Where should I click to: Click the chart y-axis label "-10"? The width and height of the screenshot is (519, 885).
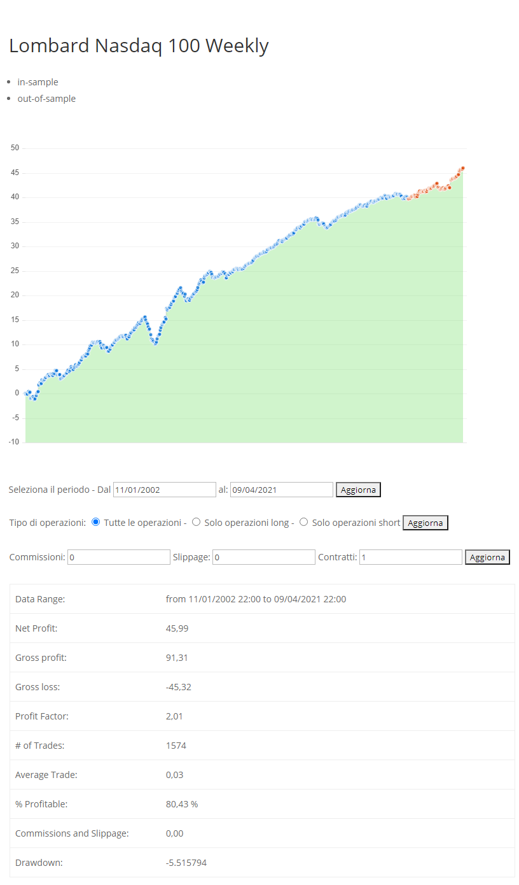14,442
